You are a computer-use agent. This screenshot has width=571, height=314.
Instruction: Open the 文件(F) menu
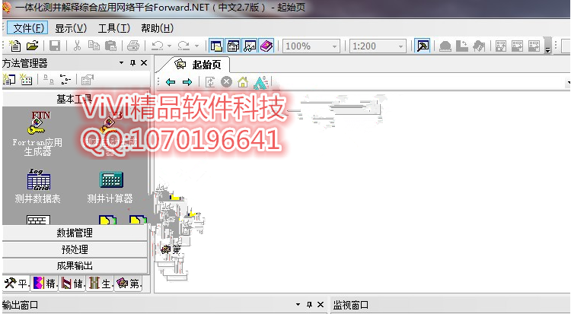[28, 28]
